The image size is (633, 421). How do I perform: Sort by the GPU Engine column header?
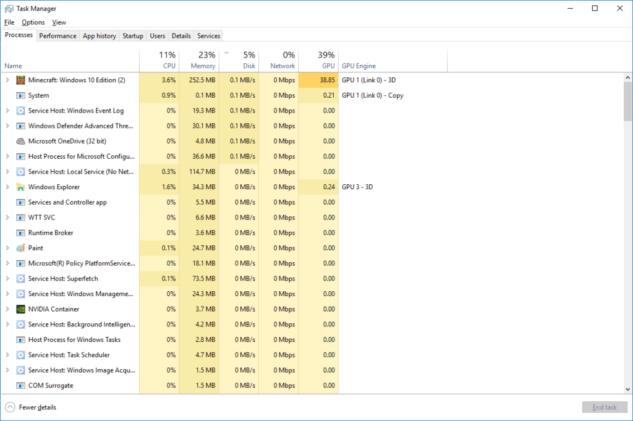393,61
